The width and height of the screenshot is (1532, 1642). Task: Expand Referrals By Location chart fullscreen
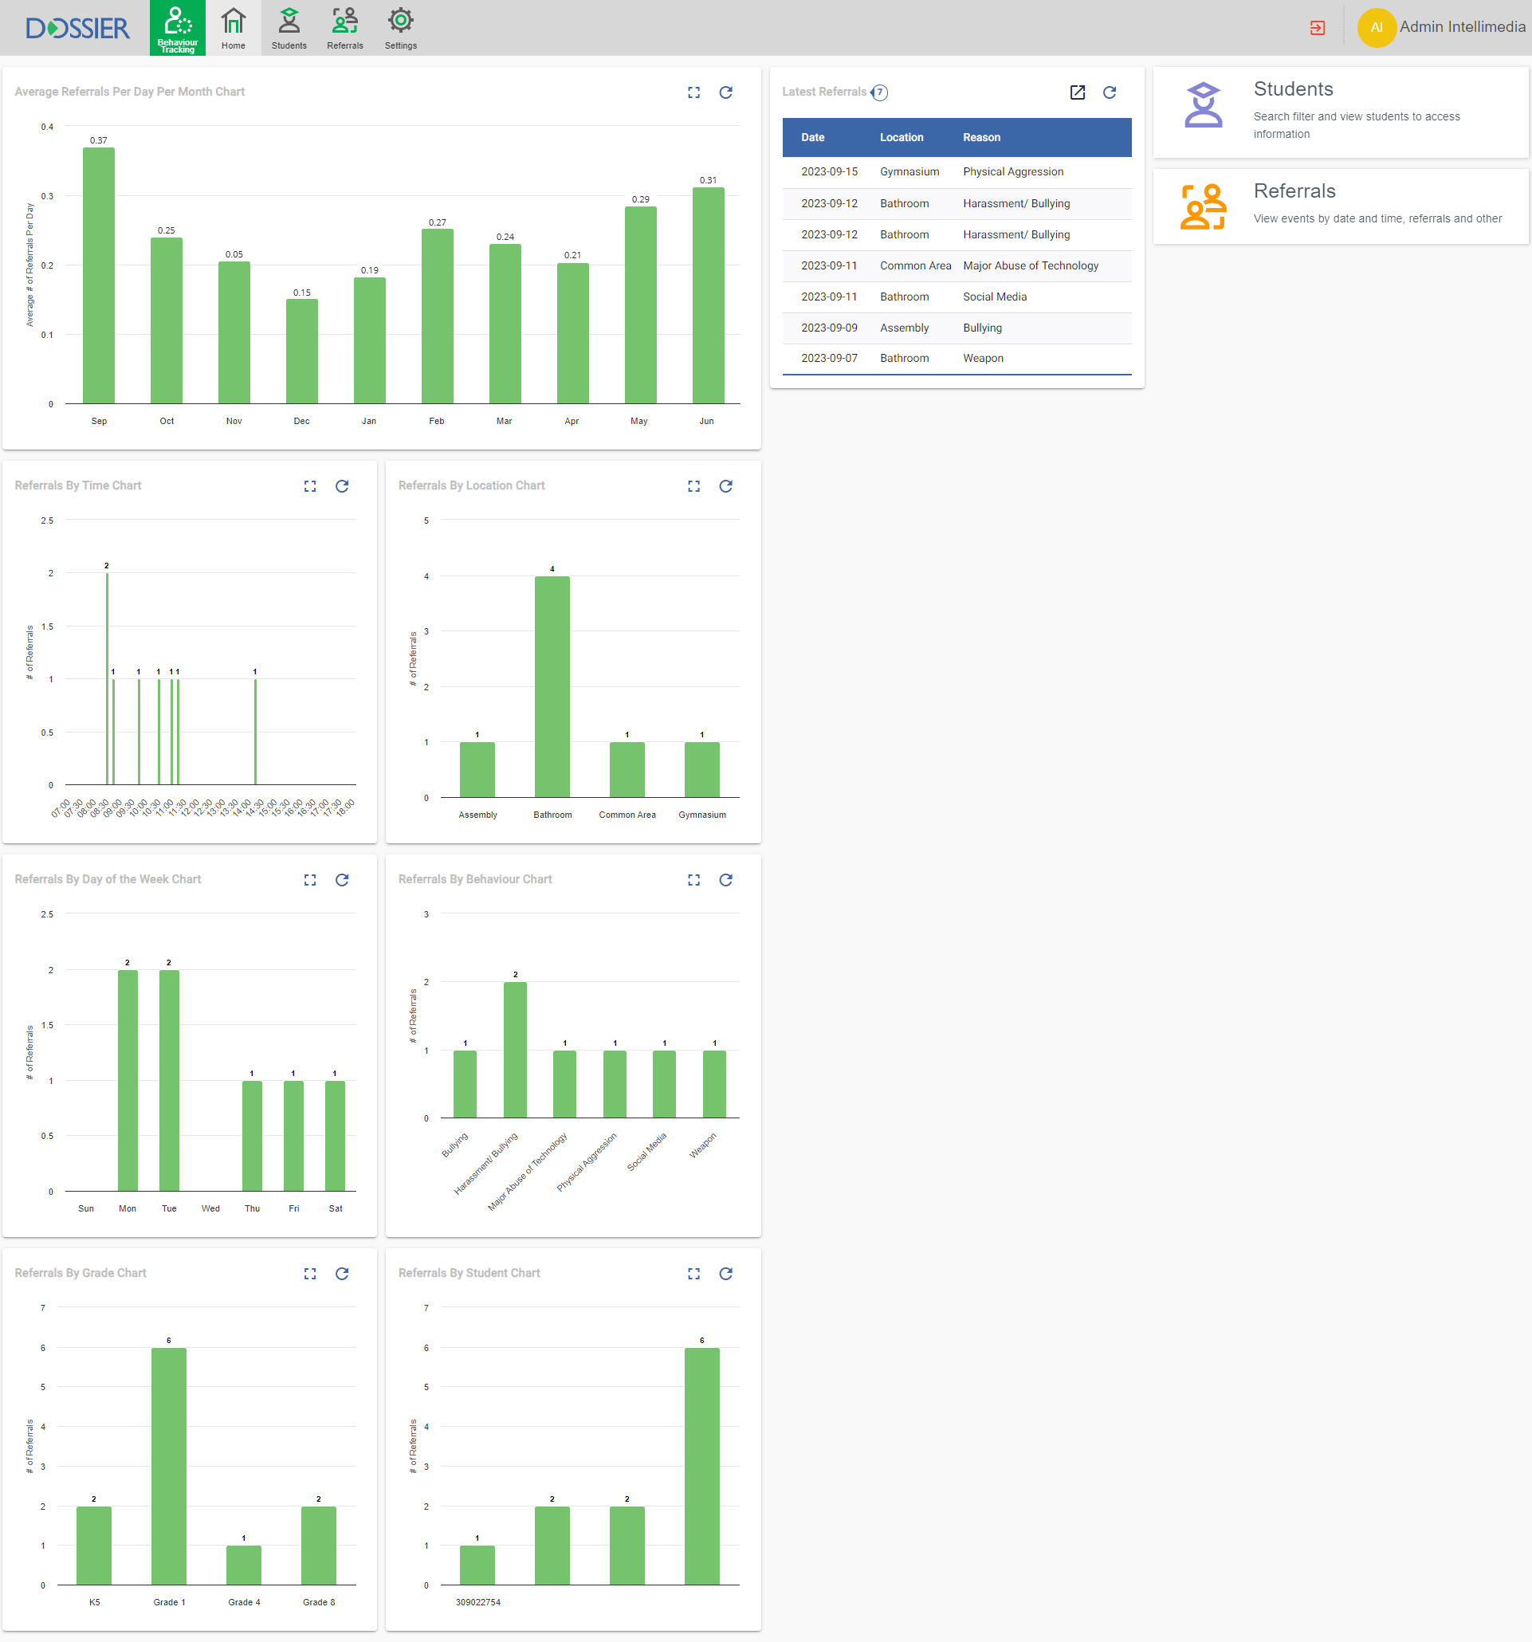(693, 486)
